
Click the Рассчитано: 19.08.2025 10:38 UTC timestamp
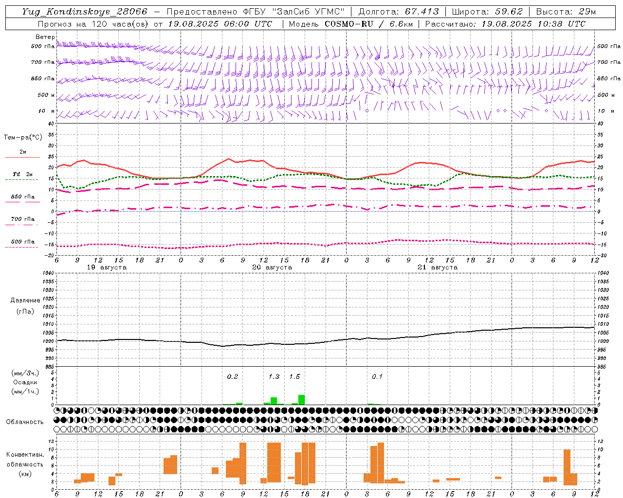505,24
